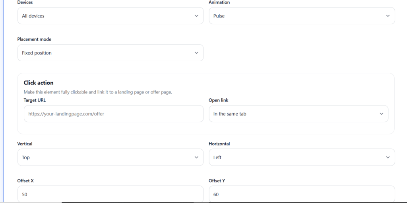Click the chevron arrow in Devices field
The width and height of the screenshot is (407, 203).
click(x=196, y=16)
